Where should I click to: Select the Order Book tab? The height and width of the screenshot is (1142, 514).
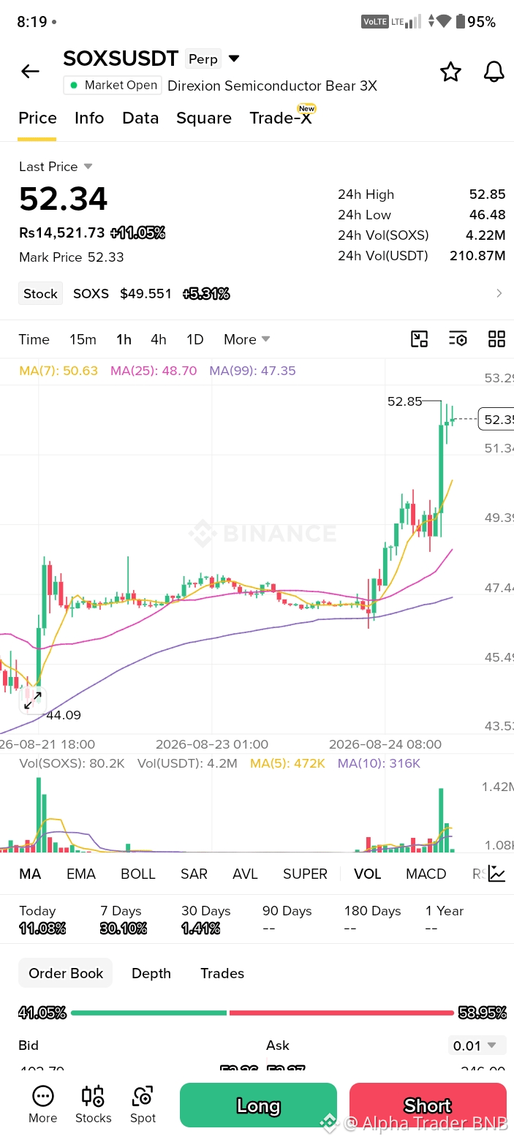66,973
